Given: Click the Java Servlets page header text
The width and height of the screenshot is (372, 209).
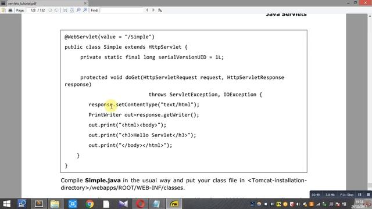Looking at the screenshot, I should click(286, 15).
